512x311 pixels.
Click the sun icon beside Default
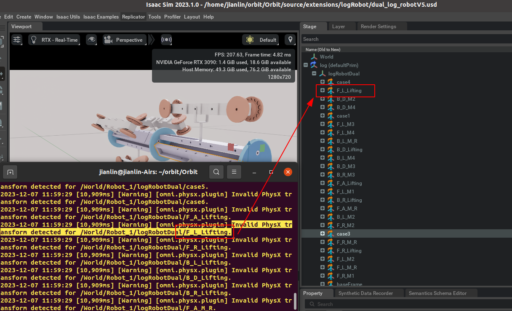(x=250, y=40)
